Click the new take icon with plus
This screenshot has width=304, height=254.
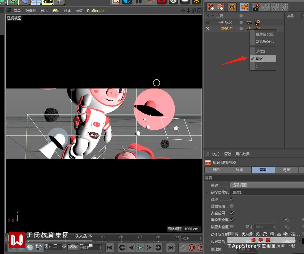pyautogui.click(x=211, y=7)
